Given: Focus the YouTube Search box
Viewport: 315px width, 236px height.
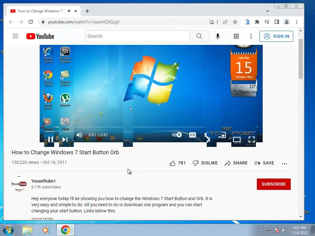Looking at the screenshot, I should [138, 36].
